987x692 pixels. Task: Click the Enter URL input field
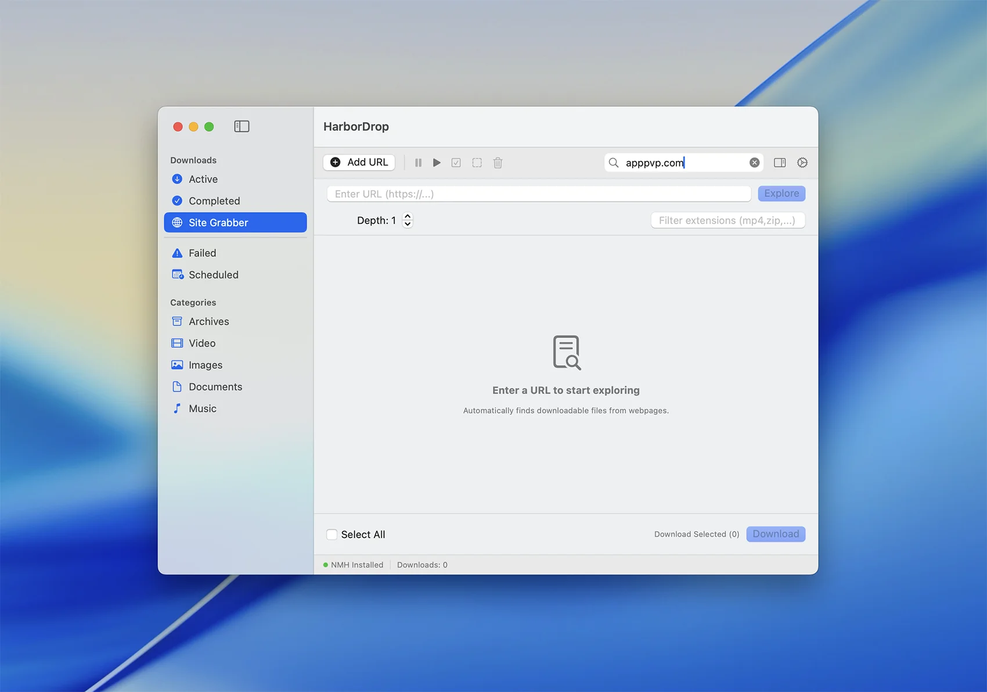pos(538,194)
